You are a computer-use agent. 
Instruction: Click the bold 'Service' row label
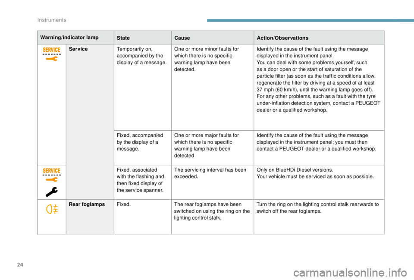click(78, 49)
